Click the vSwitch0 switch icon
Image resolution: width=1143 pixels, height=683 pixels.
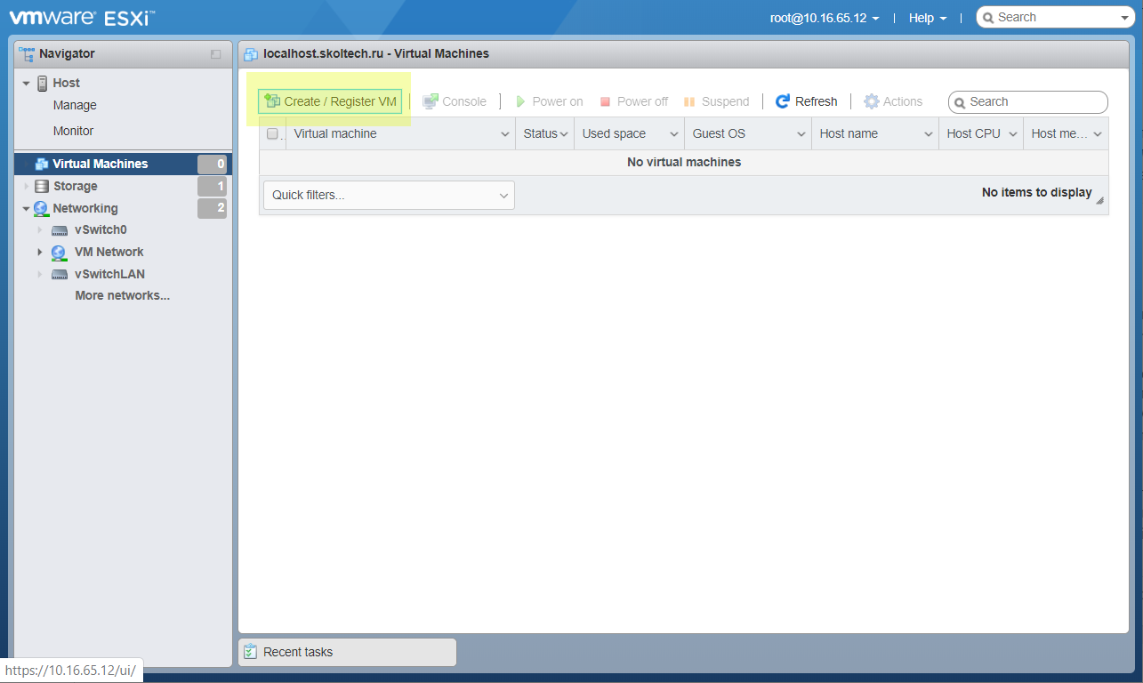[60, 230]
